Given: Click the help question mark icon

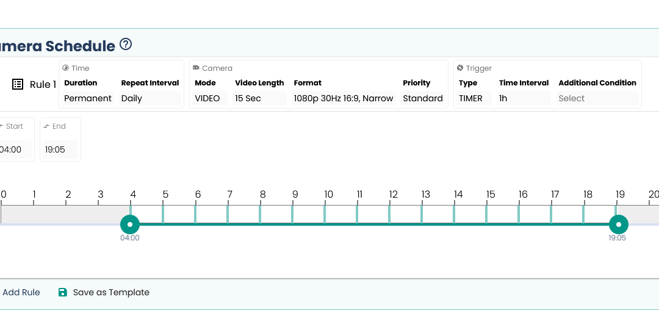Looking at the screenshot, I should click(x=126, y=45).
